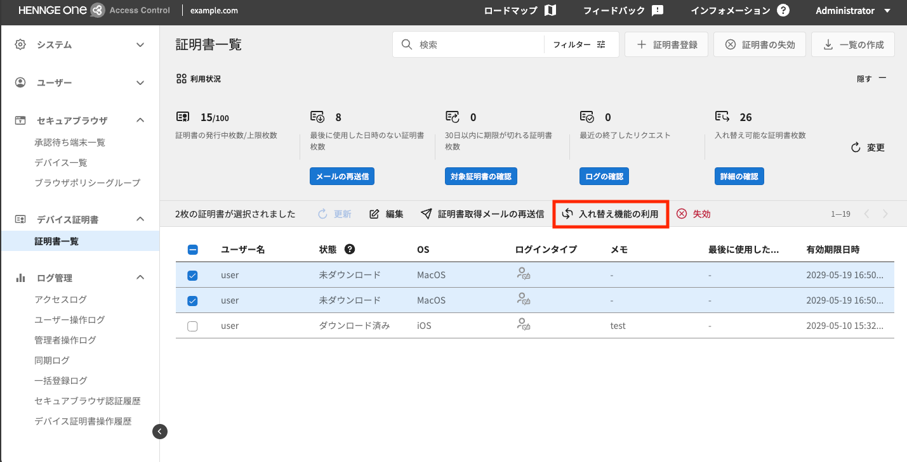
Task: Open デバイス証明書操作履歴 in the sidebar
Action: tap(83, 421)
